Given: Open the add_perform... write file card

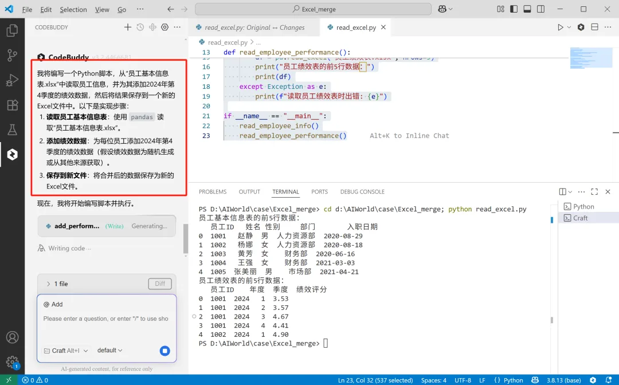Looking at the screenshot, I should [107, 226].
